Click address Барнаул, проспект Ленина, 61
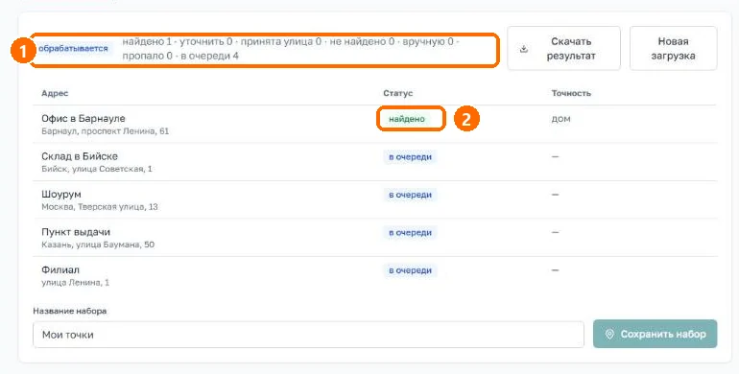The height and width of the screenshot is (374, 739). point(106,131)
